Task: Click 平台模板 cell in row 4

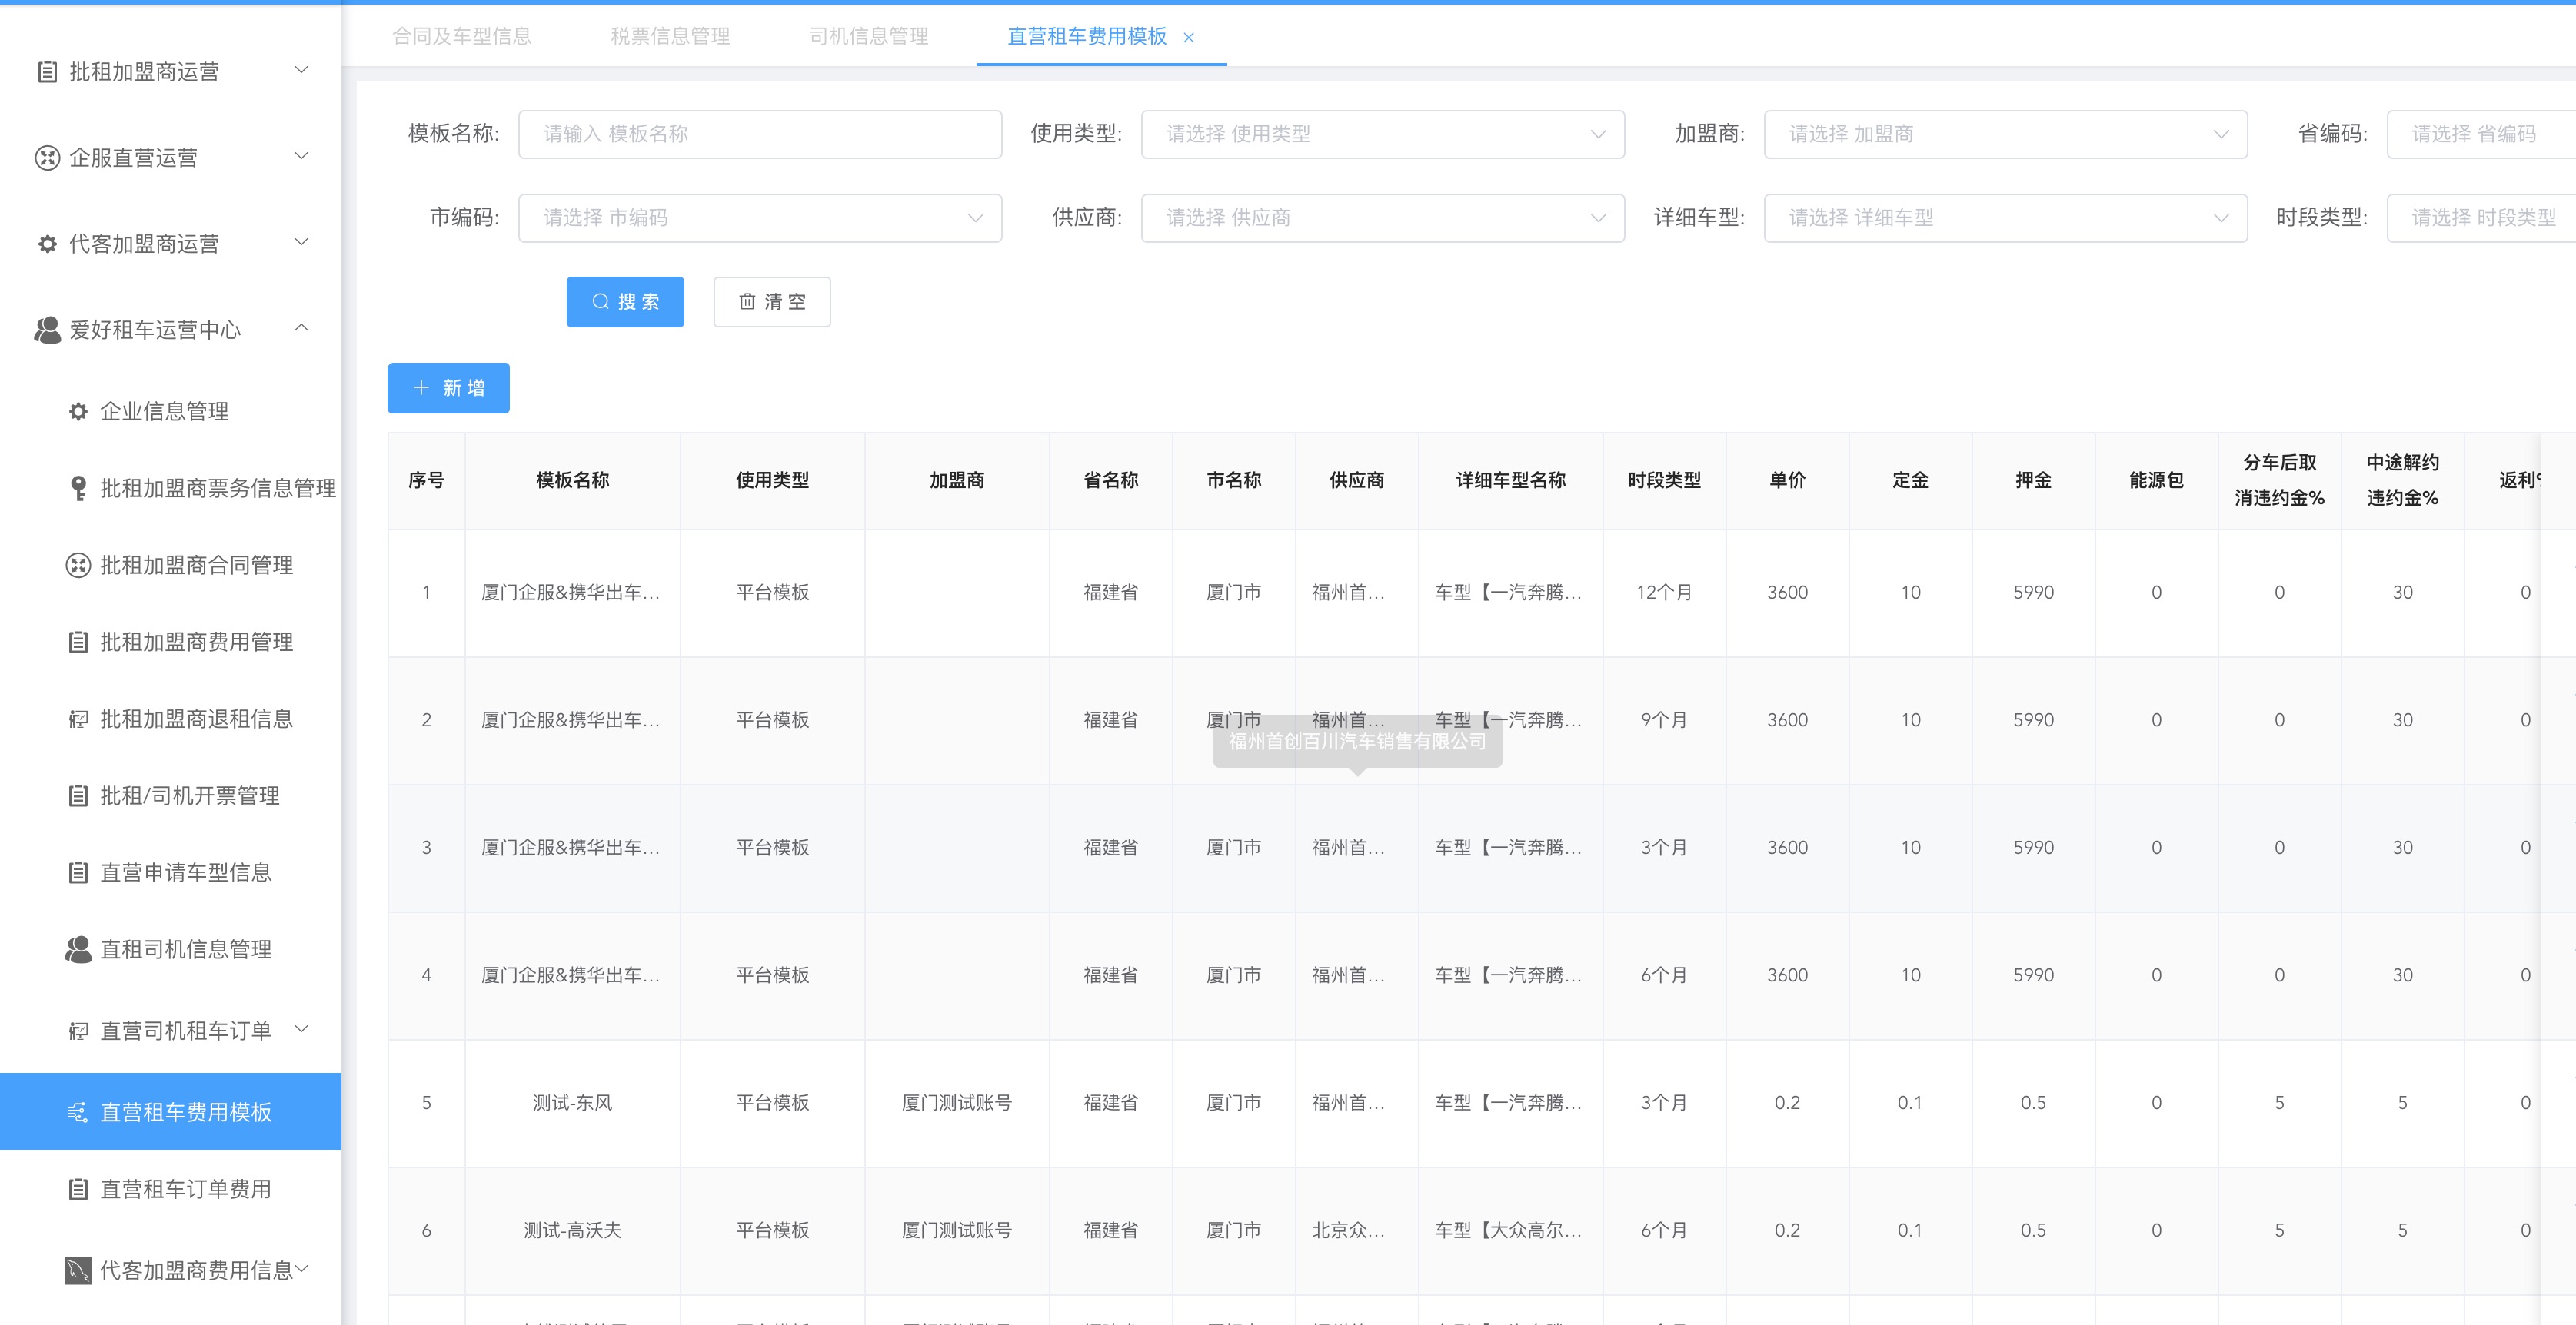Action: 772,975
